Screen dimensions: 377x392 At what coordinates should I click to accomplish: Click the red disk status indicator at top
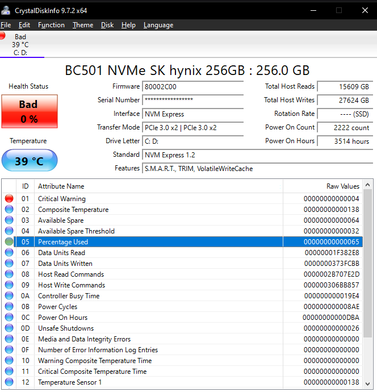point(2,35)
